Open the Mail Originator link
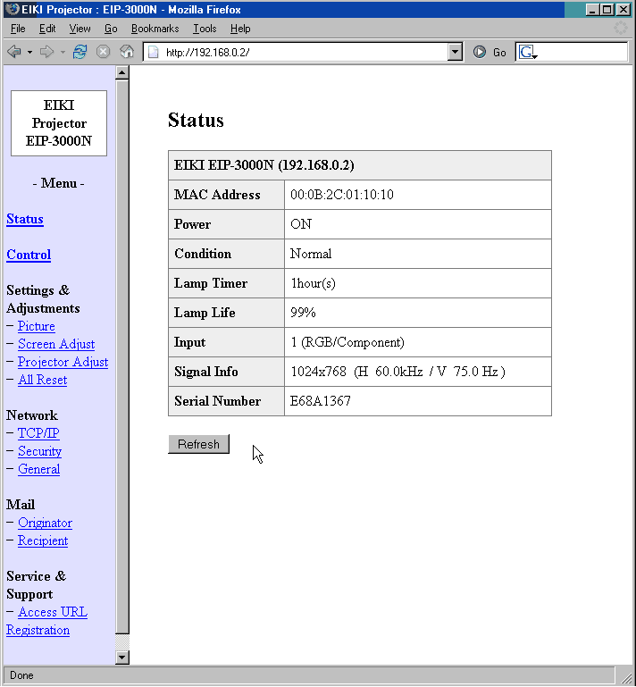 click(x=46, y=524)
